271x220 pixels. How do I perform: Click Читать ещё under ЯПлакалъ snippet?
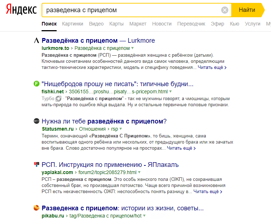[208, 192]
